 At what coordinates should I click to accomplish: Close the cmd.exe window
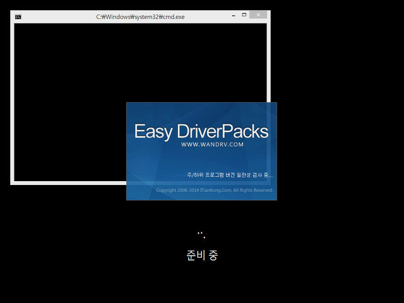[x=258, y=15]
